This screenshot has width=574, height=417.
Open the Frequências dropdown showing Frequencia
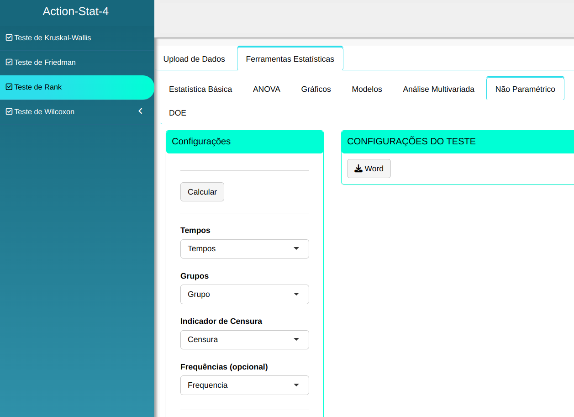pos(244,385)
